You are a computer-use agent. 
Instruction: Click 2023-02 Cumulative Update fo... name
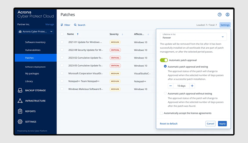pos(85,58)
